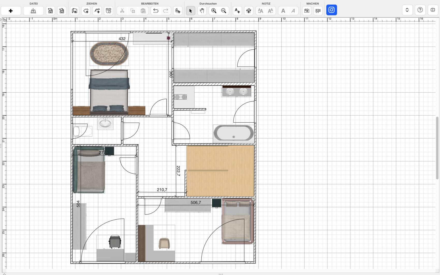Click the blue Instagram icon

tap(332, 10)
